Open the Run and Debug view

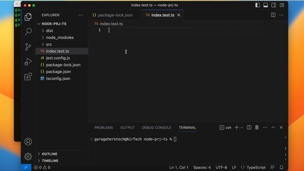[28, 62]
